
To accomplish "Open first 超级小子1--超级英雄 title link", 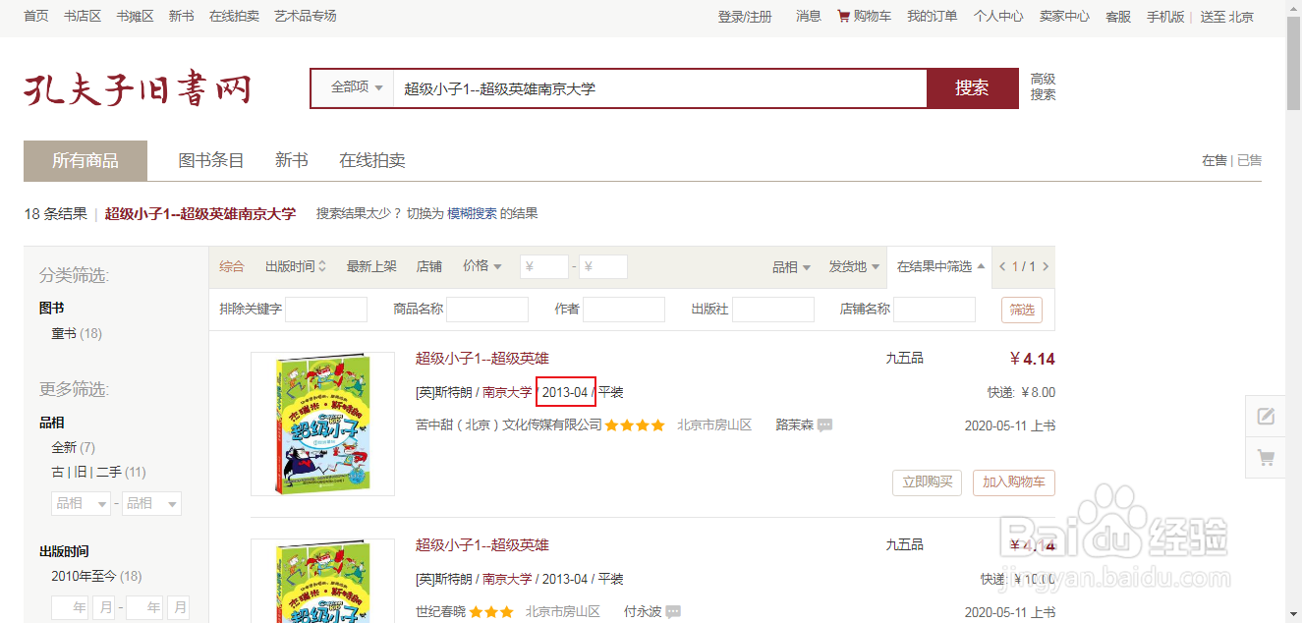I will (x=482, y=359).
